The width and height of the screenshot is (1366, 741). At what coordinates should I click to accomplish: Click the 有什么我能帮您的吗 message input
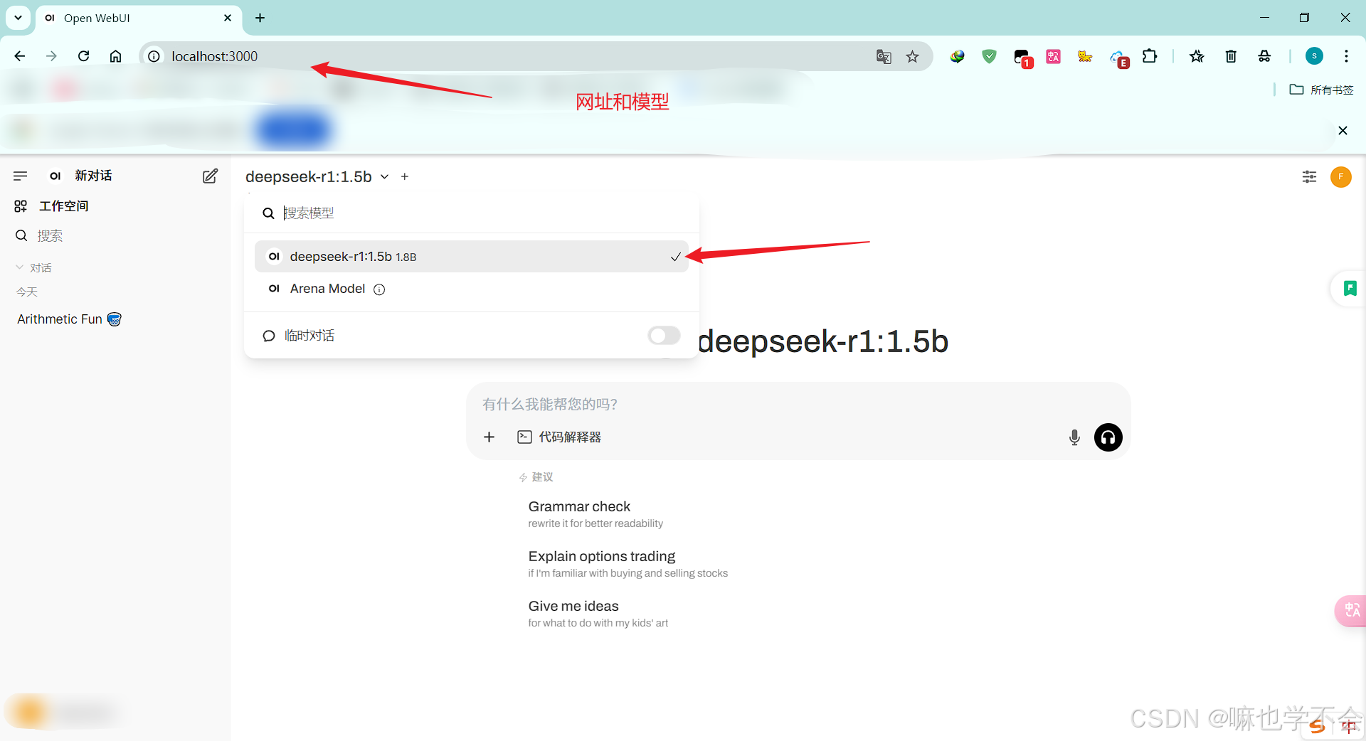pyautogui.click(x=797, y=404)
